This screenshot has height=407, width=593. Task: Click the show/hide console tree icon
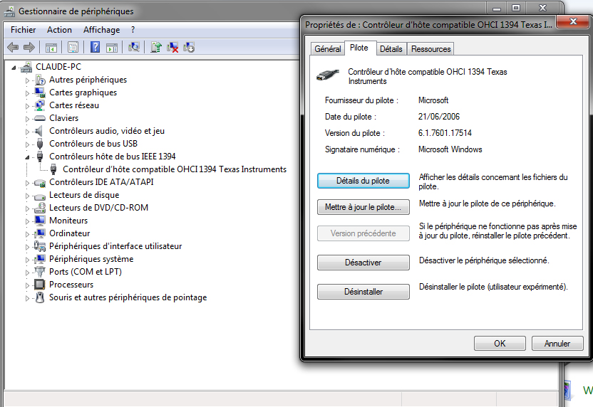point(51,48)
